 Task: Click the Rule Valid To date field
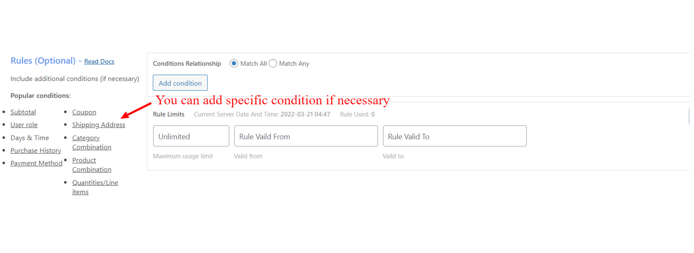click(455, 136)
